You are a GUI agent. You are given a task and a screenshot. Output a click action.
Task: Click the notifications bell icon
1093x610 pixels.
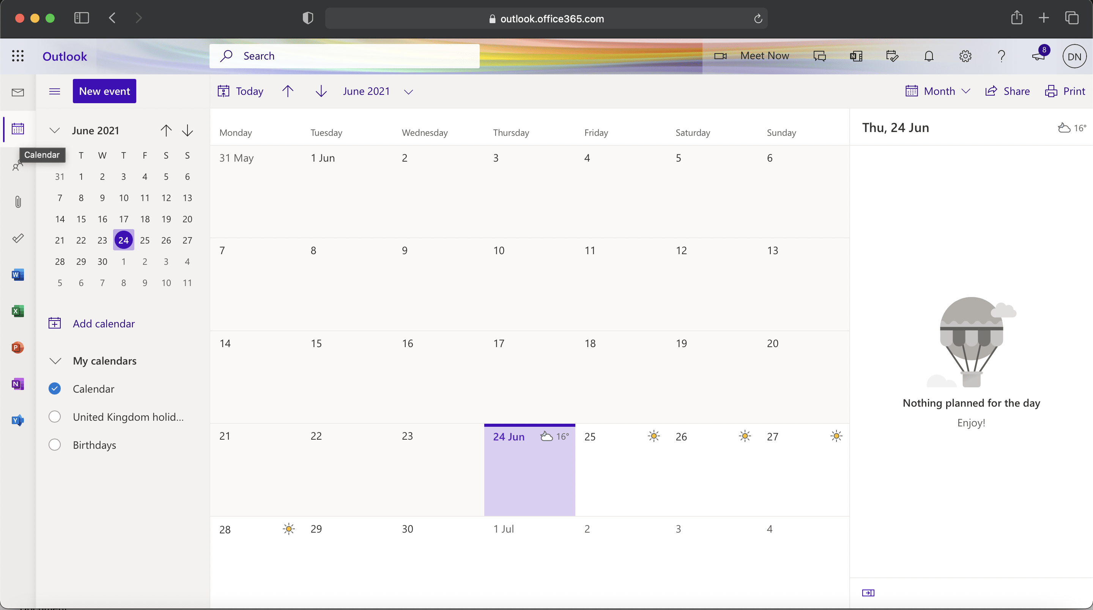pos(929,56)
